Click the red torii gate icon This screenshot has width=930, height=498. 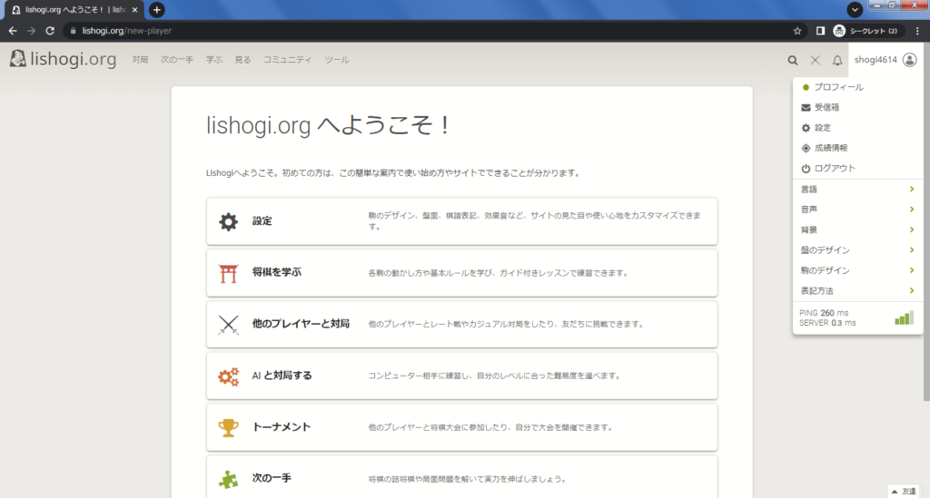(228, 273)
